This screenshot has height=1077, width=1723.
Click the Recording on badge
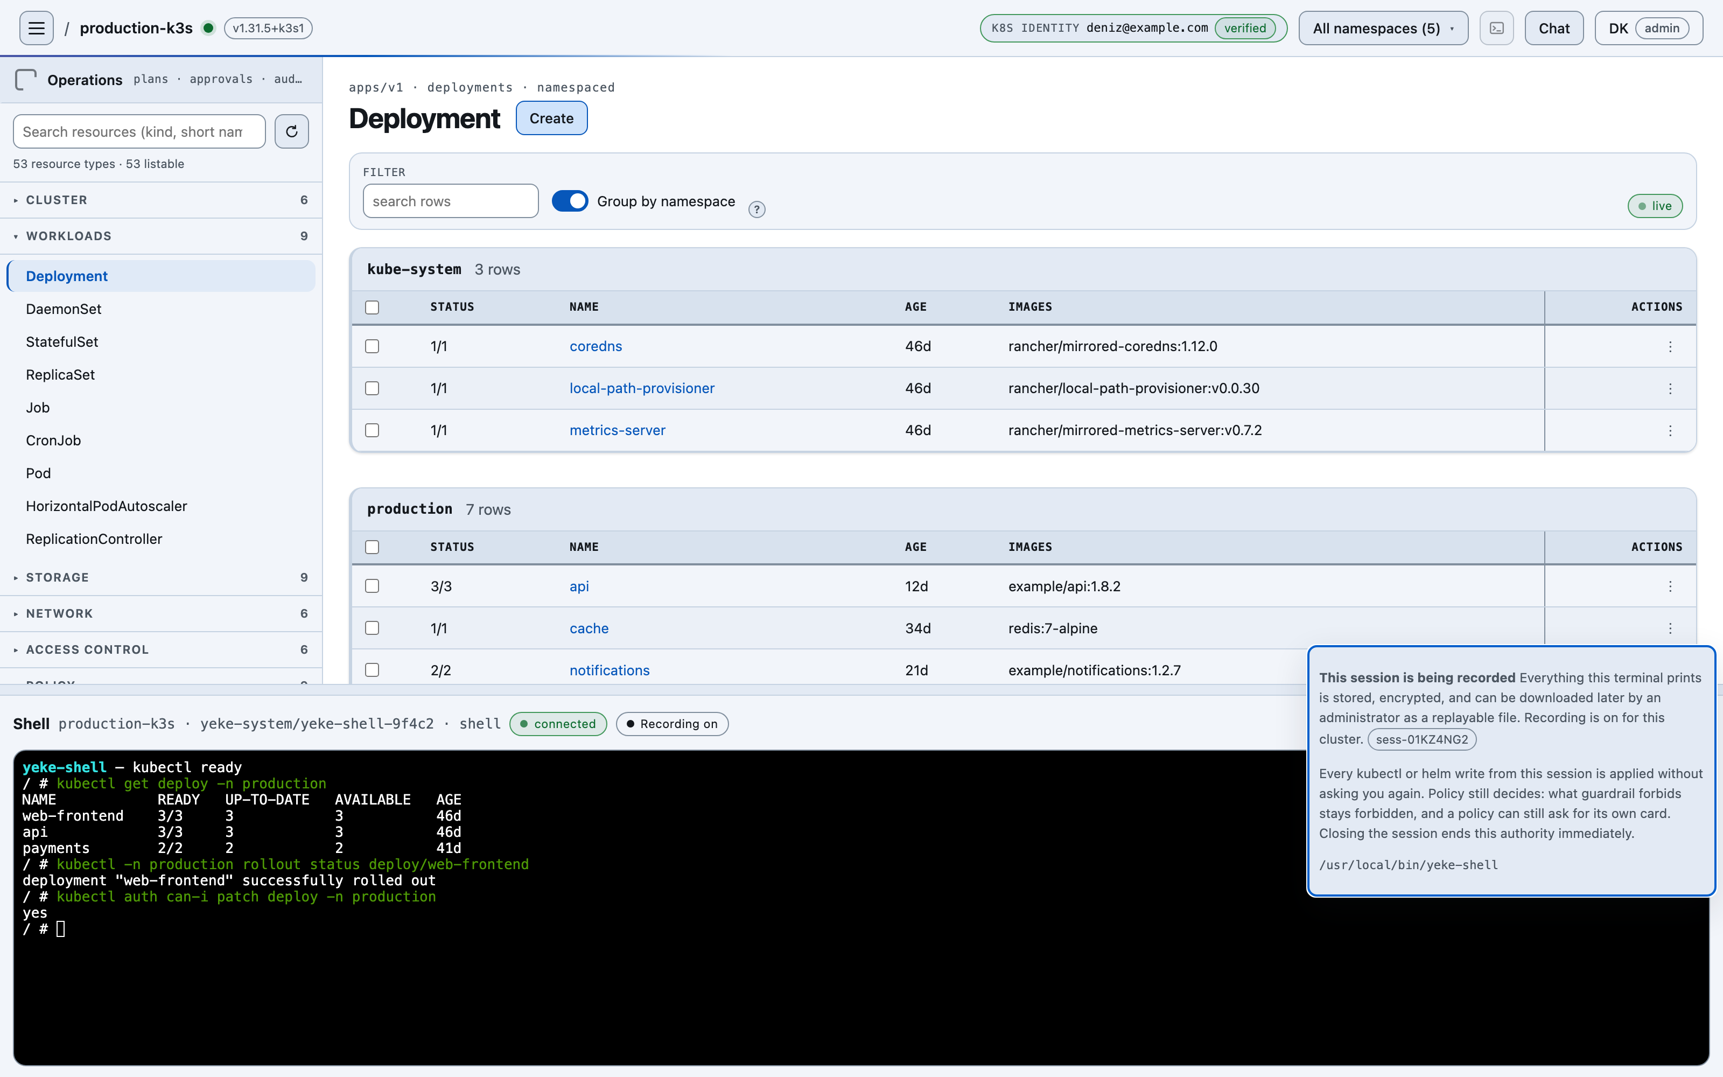pyautogui.click(x=671, y=724)
